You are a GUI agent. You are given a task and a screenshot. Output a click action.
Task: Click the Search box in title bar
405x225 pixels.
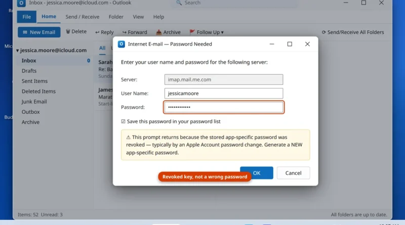point(235,3)
